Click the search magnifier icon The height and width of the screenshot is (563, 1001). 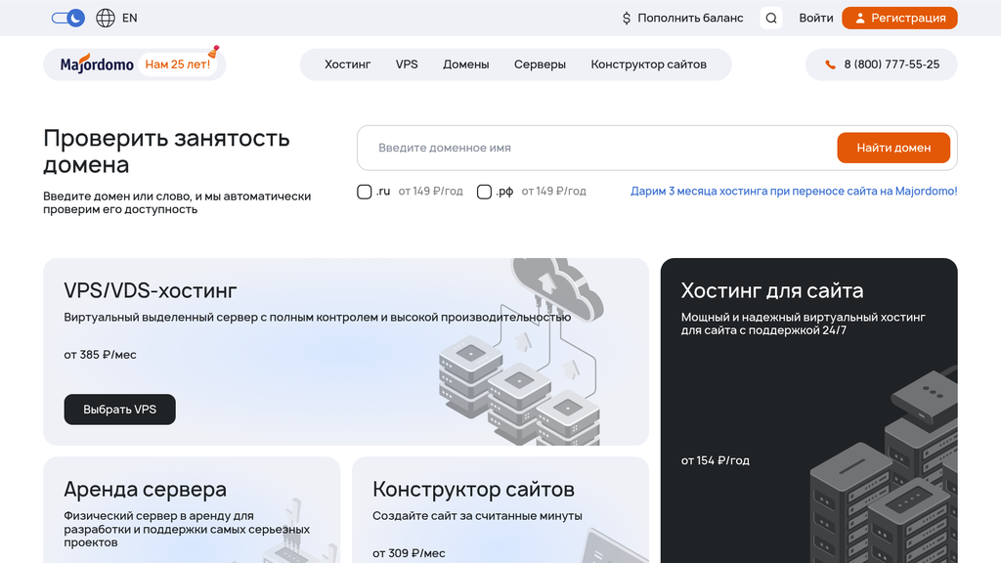(x=770, y=18)
